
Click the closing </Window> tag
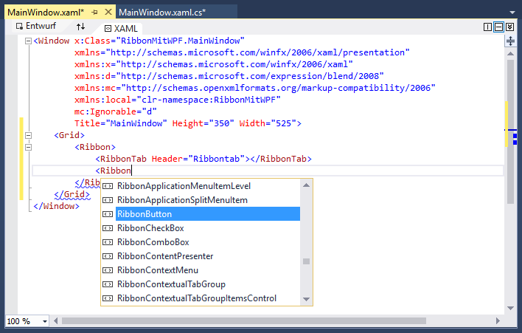[57, 206]
